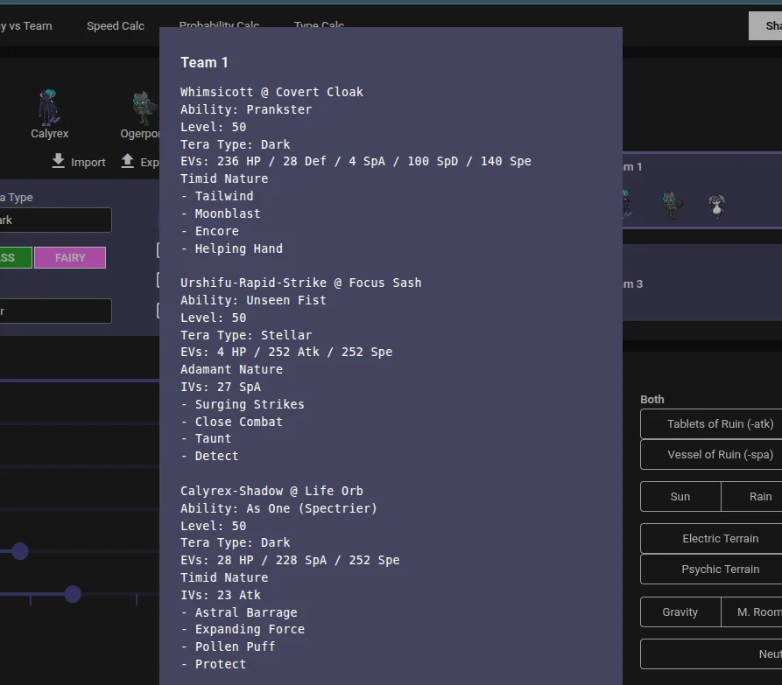Image resolution: width=782 pixels, height=685 pixels.
Task: Click the Export upload icon
Action: click(128, 161)
